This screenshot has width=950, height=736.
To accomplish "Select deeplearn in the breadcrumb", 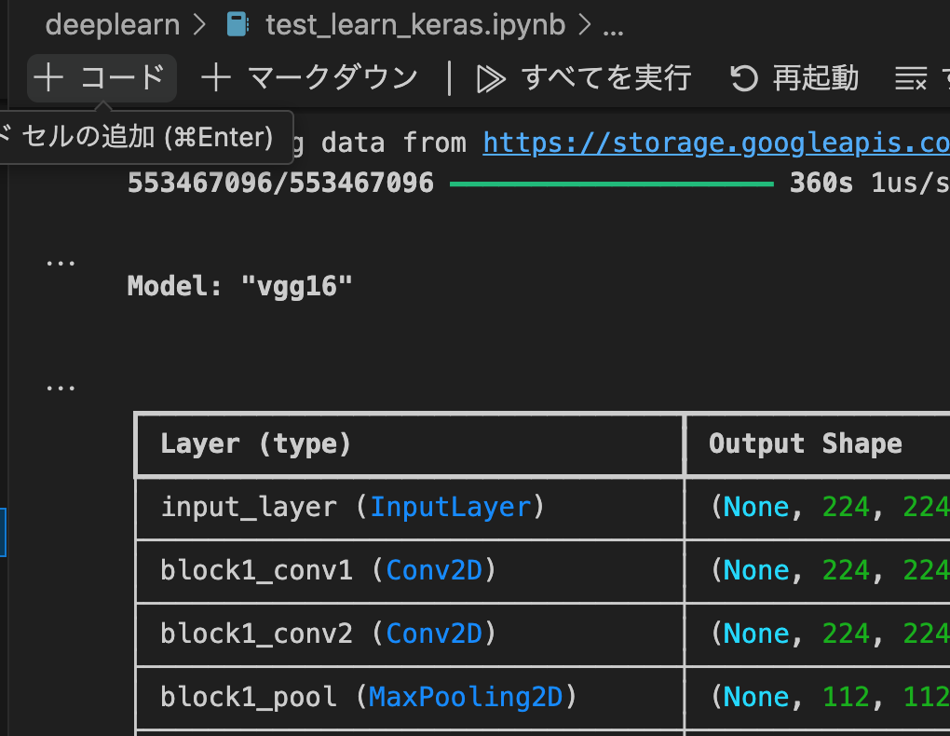I will [112, 23].
